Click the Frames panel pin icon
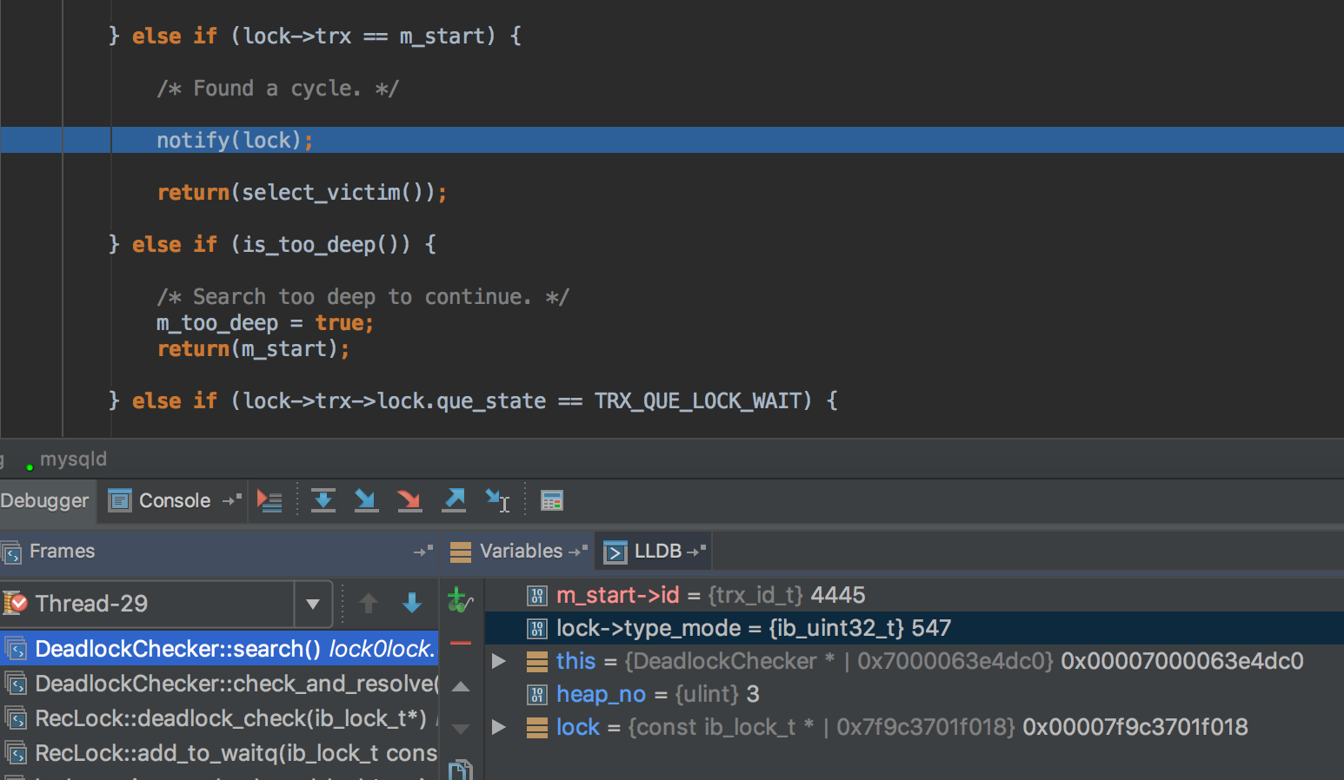 point(423,551)
